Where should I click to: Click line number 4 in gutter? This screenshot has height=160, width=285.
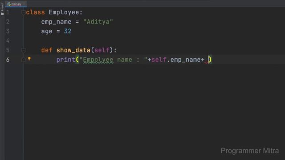[8, 40]
